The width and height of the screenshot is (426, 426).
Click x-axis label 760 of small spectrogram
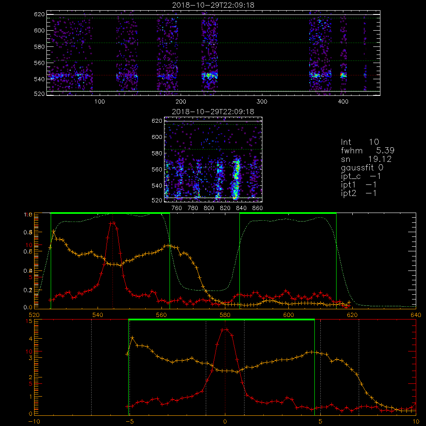(x=177, y=208)
